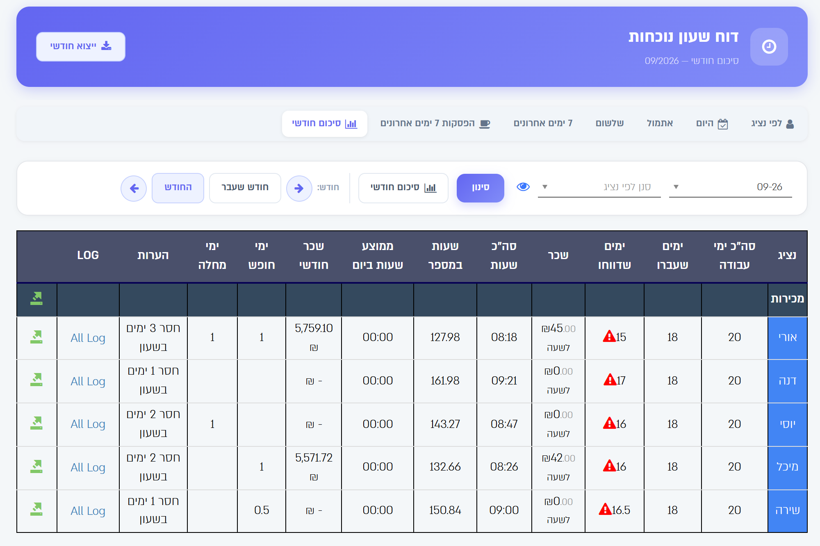The height and width of the screenshot is (546, 820).
Task: Click the clock icon beside דוח שעון נוכחות
Action: point(769,47)
